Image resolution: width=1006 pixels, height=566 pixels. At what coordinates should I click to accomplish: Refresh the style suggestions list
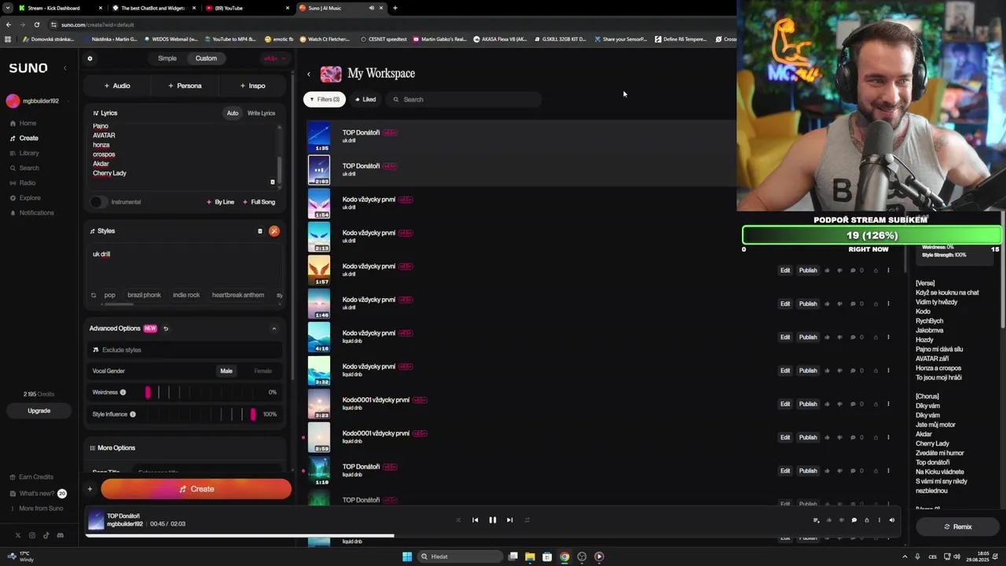point(94,295)
